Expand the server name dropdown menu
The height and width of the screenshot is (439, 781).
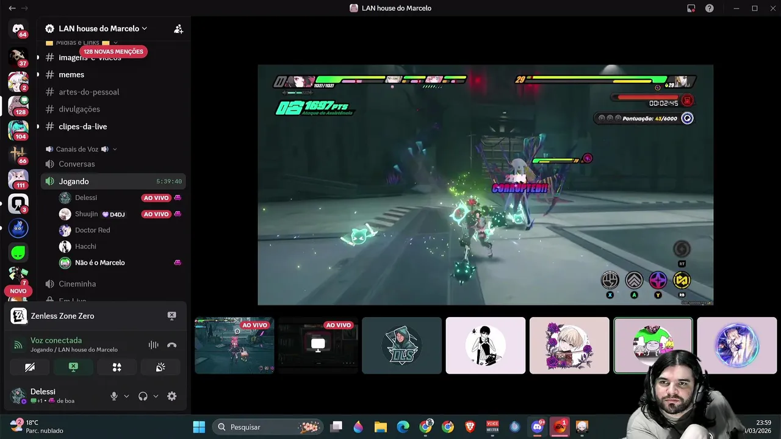tap(145, 29)
